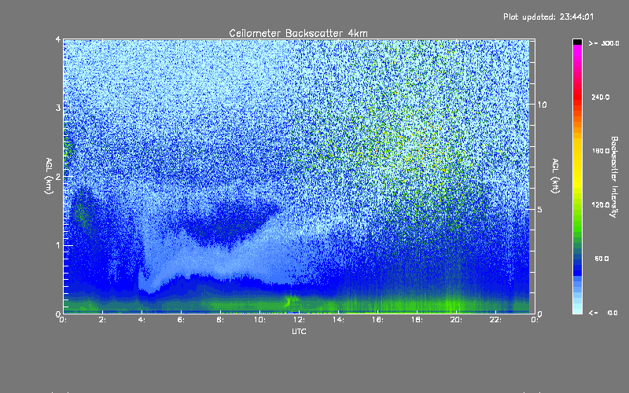Viewport: 629px width, 393px height.
Task: Click the "14:" hour tick label
Action: [x=338, y=320]
